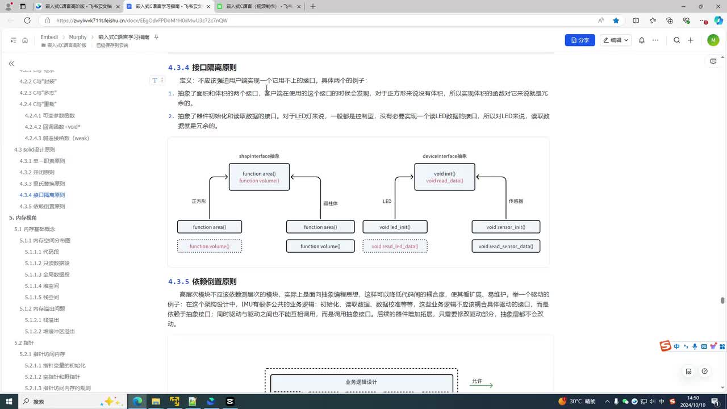Open the 编辑 edit mode dropdown
This screenshot has width=727, height=409.
(616, 40)
